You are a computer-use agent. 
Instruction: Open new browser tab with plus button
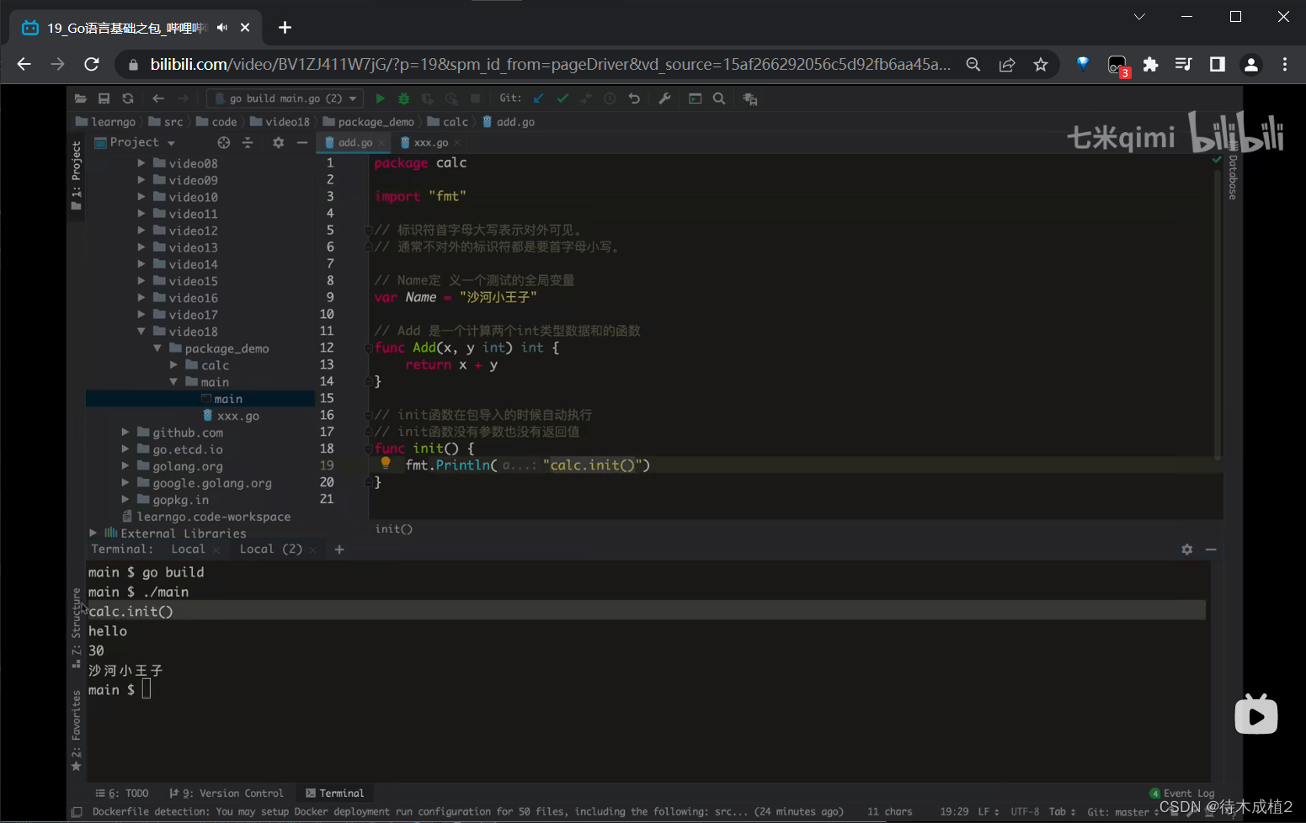285,28
